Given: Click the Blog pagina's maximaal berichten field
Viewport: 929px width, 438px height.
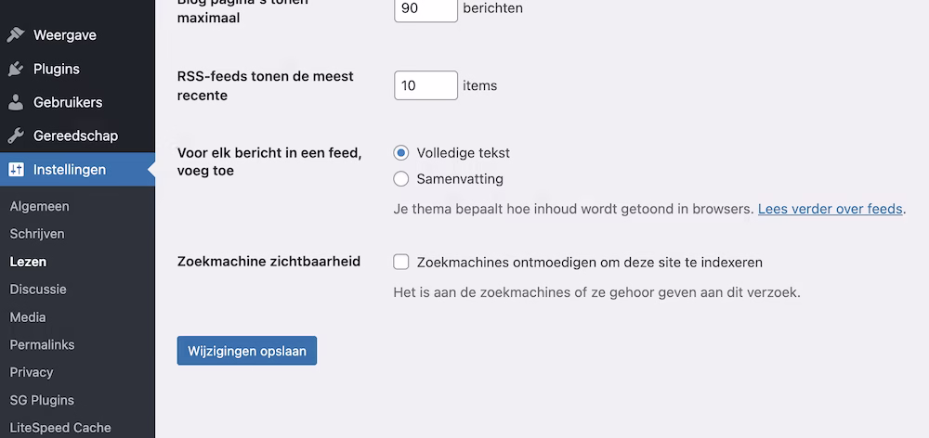Looking at the screenshot, I should [x=425, y=8].
